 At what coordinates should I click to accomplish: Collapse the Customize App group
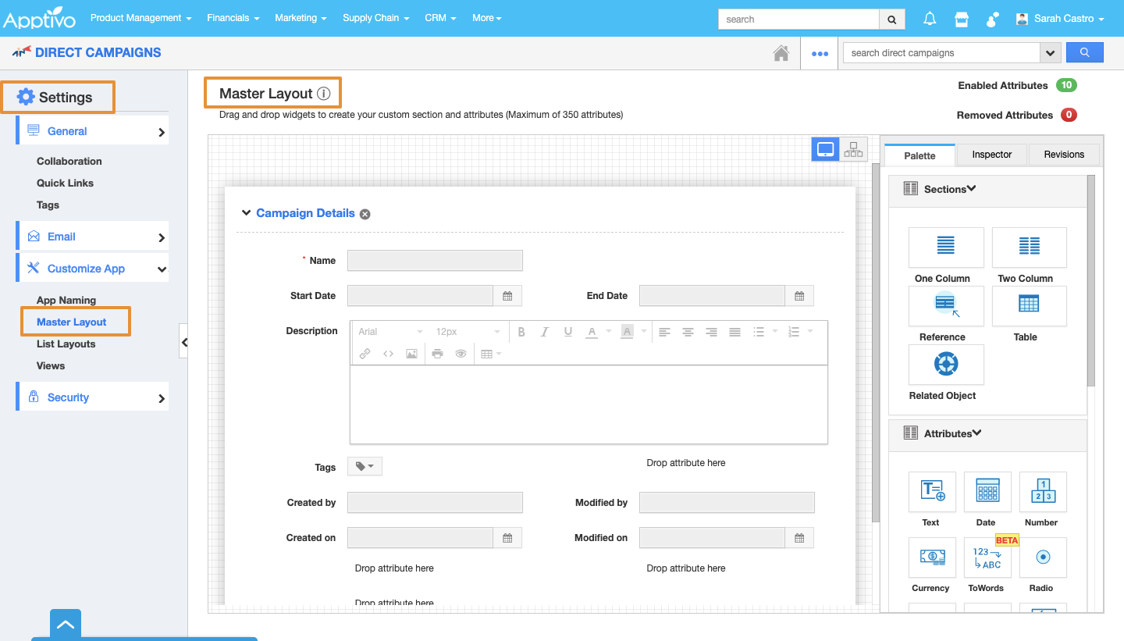(92, 269)
